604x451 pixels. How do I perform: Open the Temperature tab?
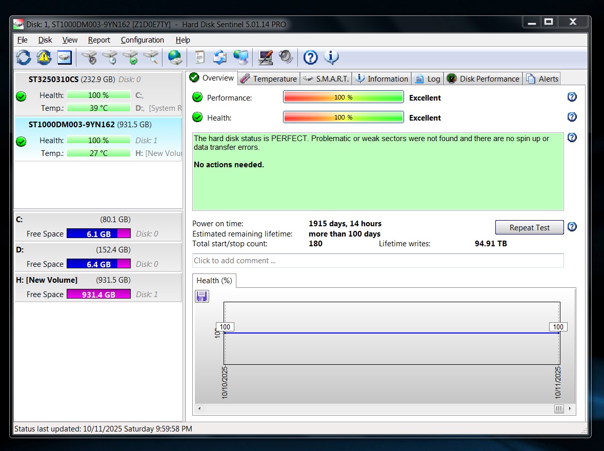(x=269, y=79)
